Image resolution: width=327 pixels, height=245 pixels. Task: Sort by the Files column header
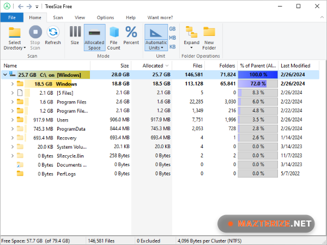[x=189, y=66]
